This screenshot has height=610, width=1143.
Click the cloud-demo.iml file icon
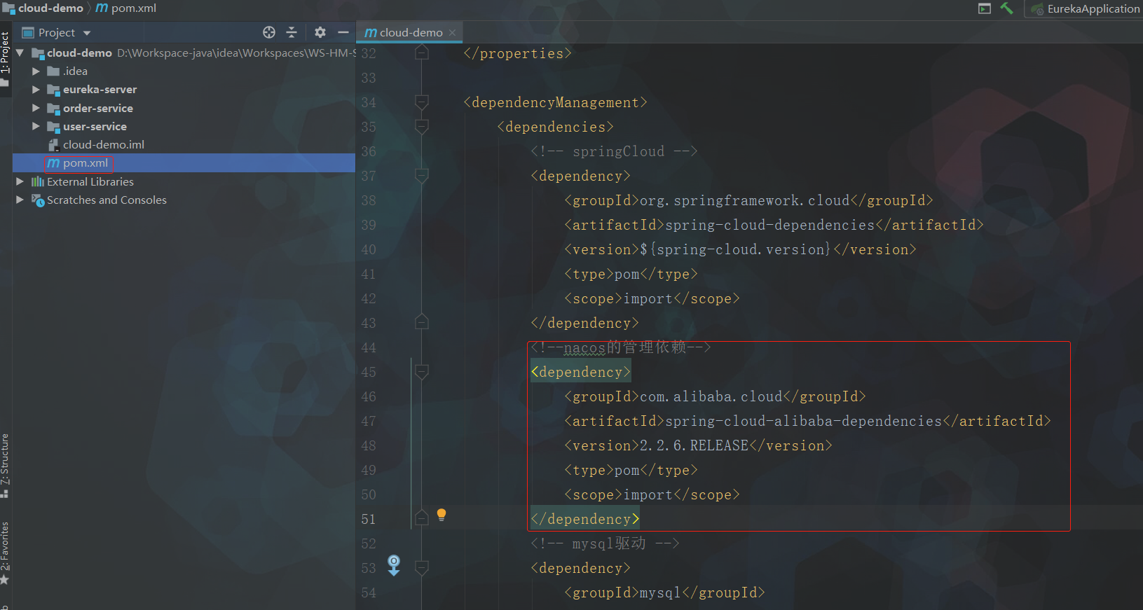point(53,145)
